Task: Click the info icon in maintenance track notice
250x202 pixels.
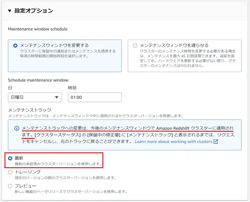Action: [x=17, y=128]
